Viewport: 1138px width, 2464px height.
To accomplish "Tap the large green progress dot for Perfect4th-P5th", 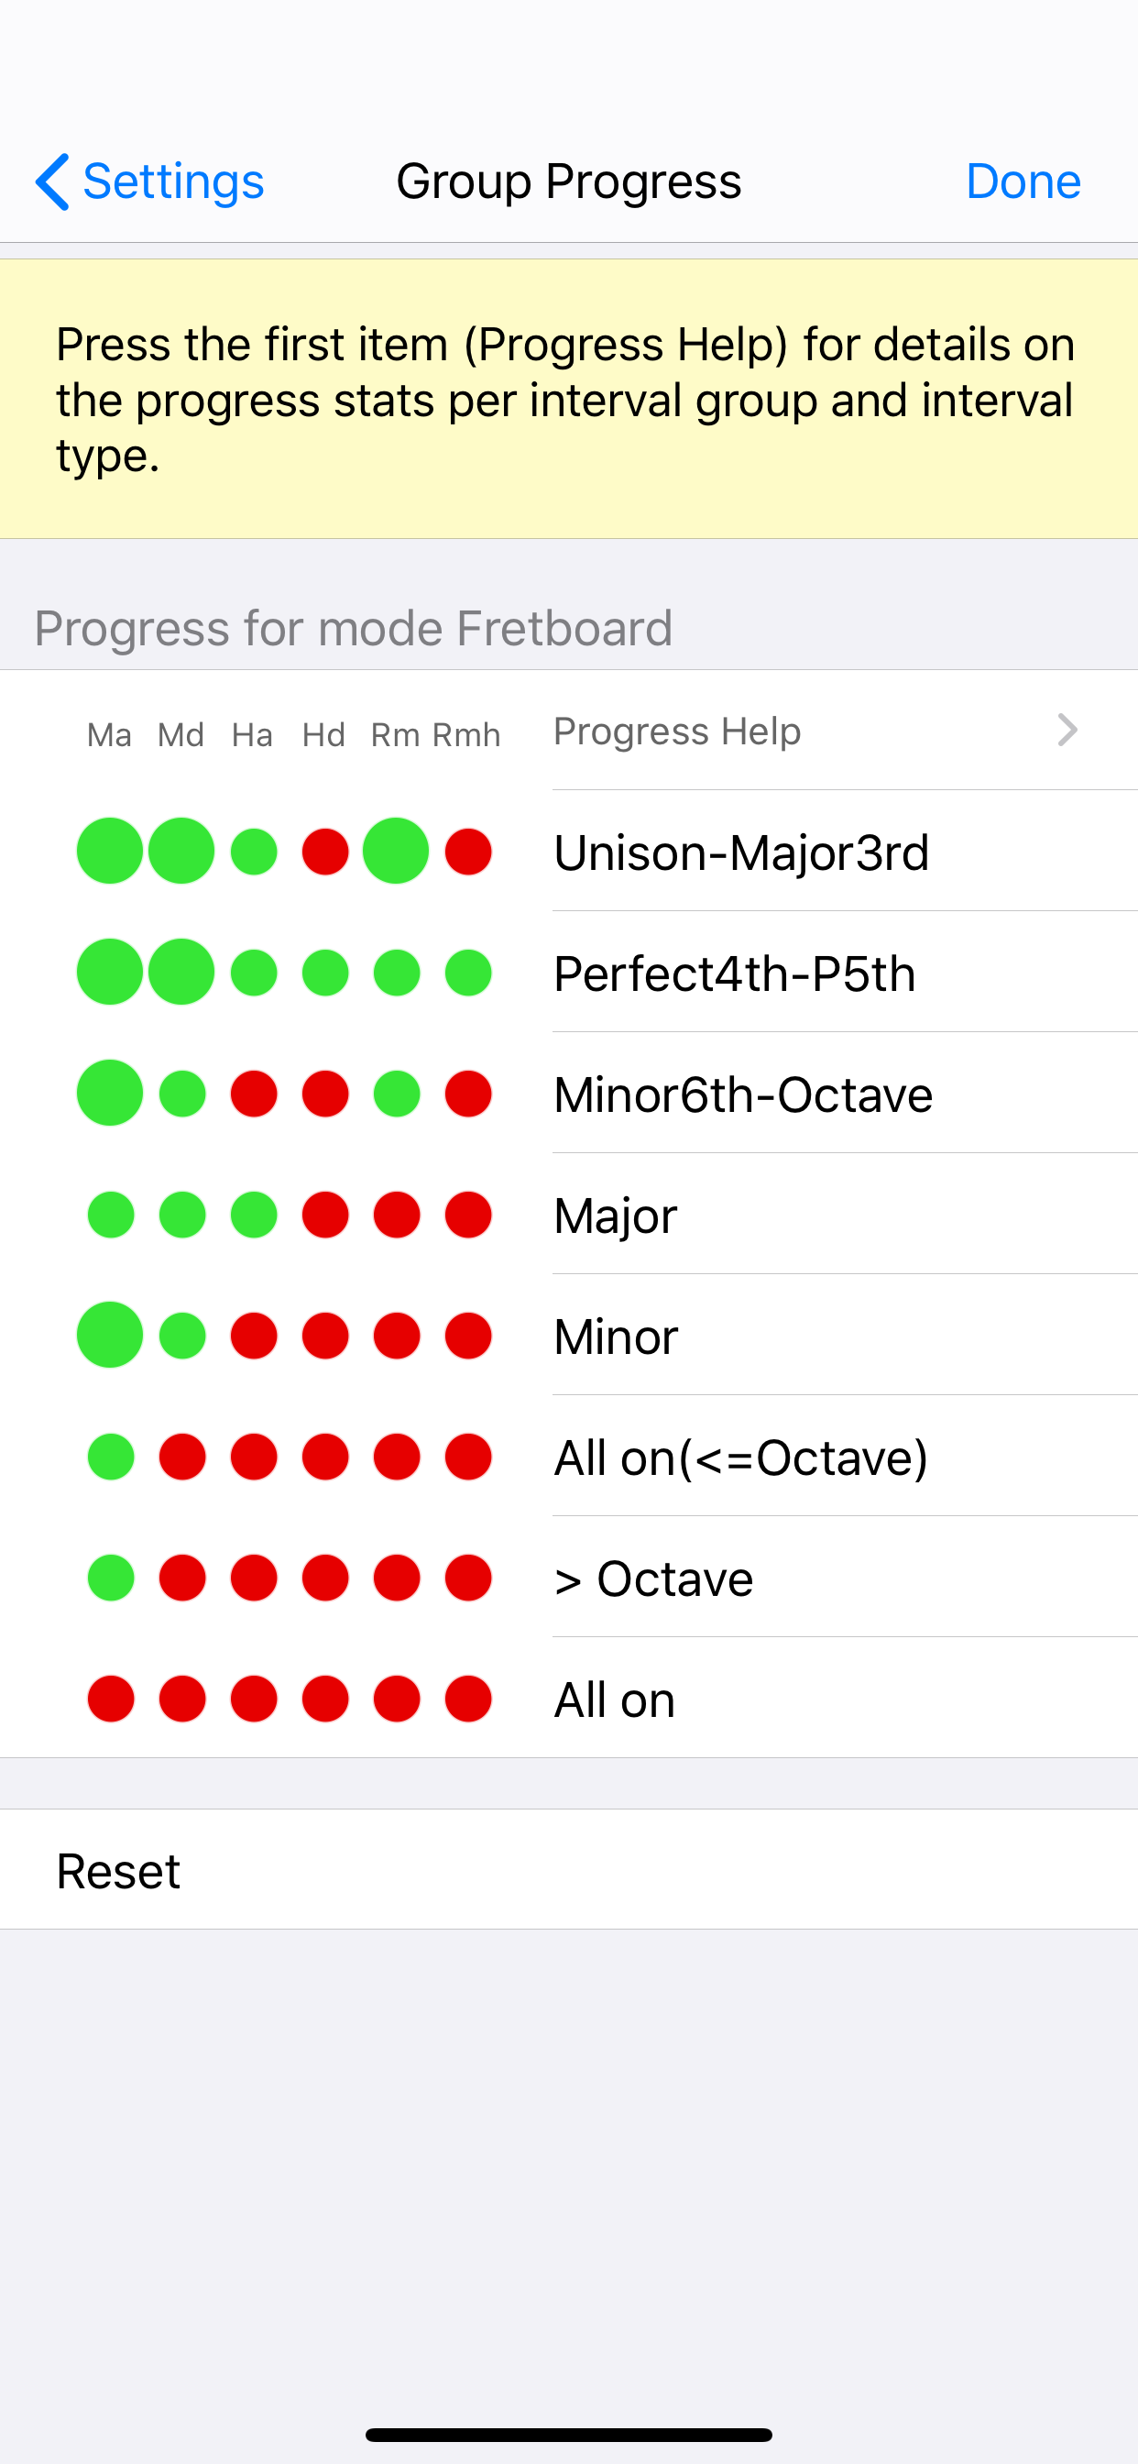I will click(x=109, y=972).
